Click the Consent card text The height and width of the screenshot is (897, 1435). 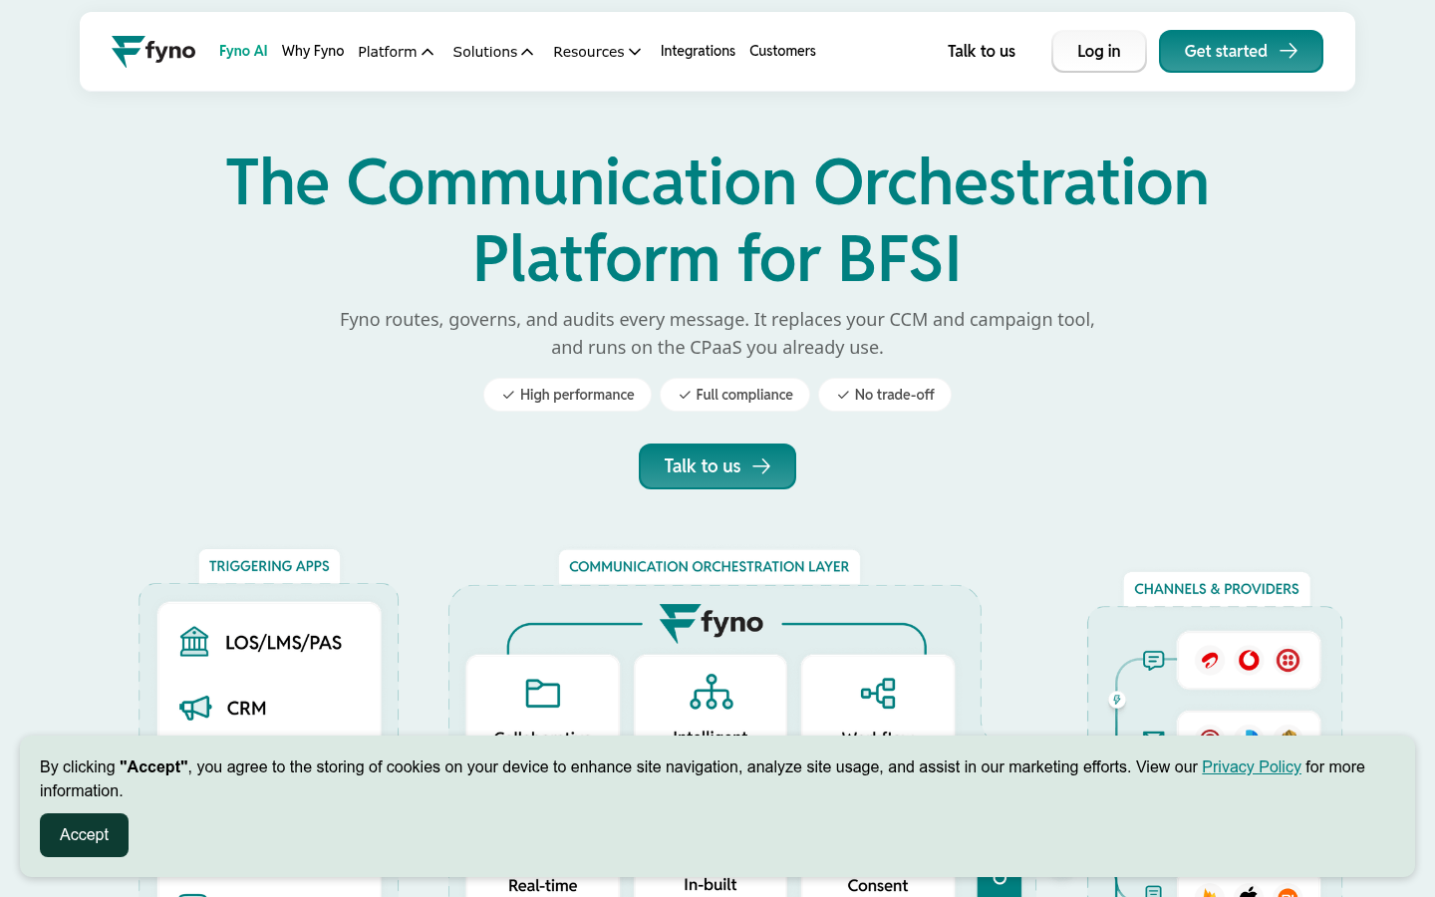pyautogui.click(x=878, y=885)
